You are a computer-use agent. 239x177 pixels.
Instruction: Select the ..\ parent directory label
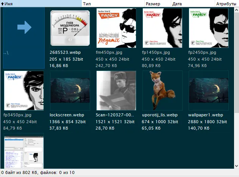6,53
